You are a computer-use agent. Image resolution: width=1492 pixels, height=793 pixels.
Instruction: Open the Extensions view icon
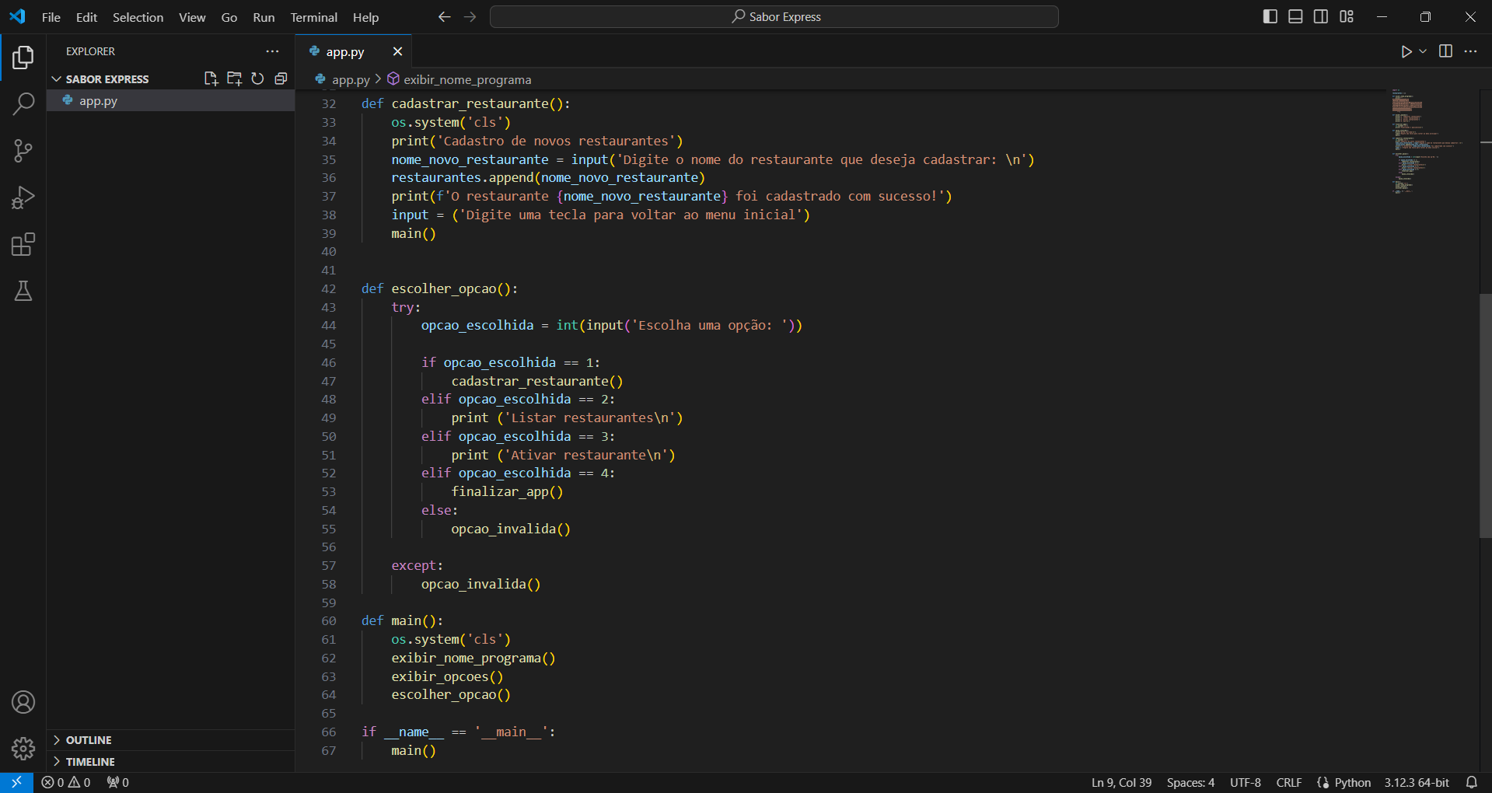[23, 244]
